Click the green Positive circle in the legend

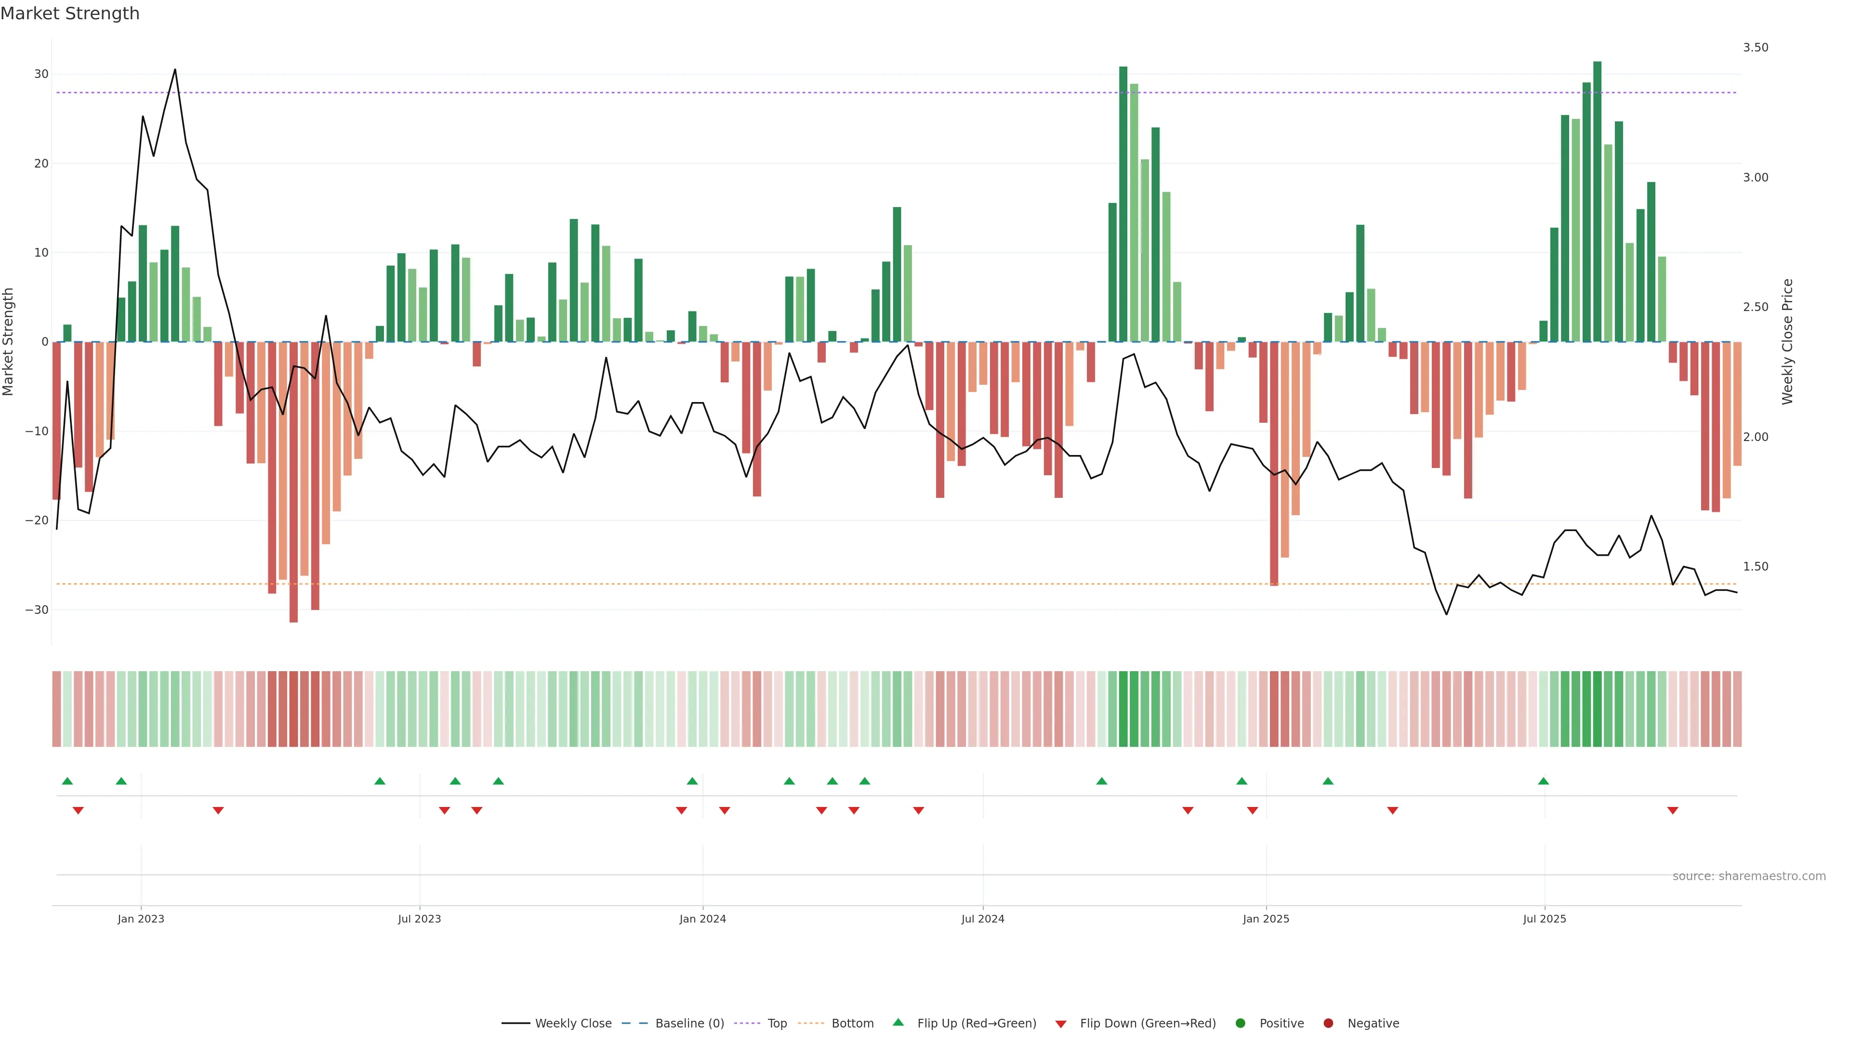coord(1240,1024)
